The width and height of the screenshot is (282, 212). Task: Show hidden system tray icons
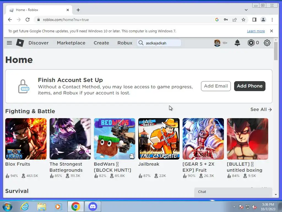point(234,207)
